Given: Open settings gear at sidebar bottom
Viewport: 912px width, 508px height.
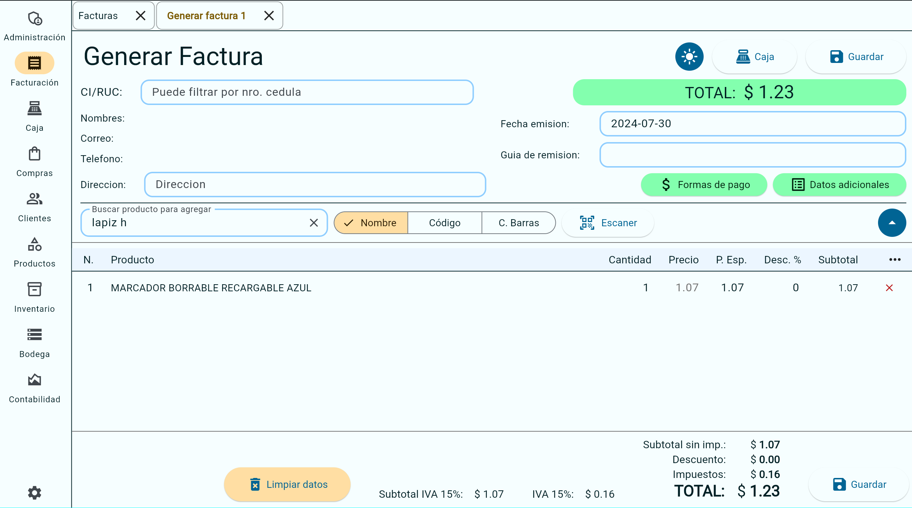Looking at the screenshot, I should (x=35, y=493).
